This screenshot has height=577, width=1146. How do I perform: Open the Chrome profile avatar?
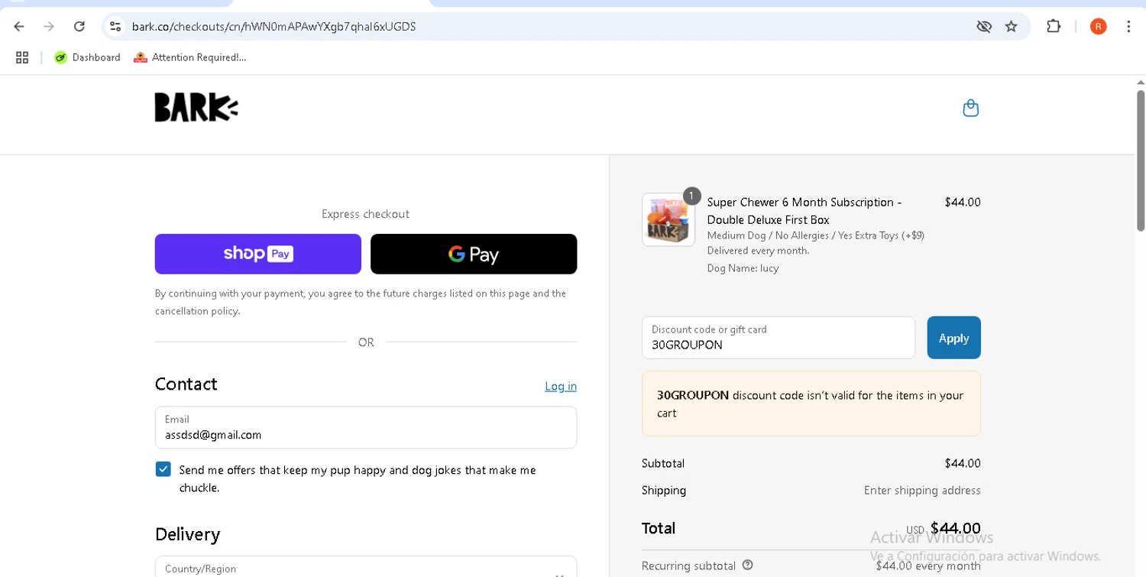(1098, 27)
